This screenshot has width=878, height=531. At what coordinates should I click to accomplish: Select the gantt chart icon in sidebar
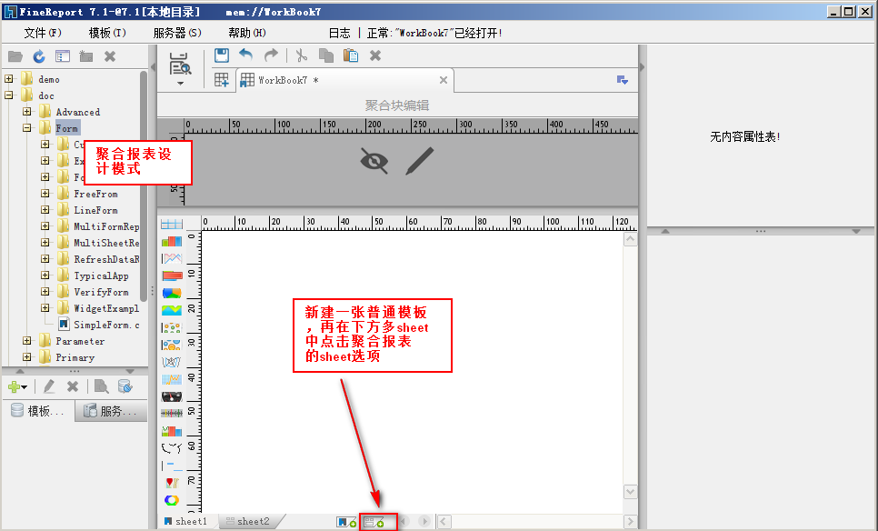[172, 466]
